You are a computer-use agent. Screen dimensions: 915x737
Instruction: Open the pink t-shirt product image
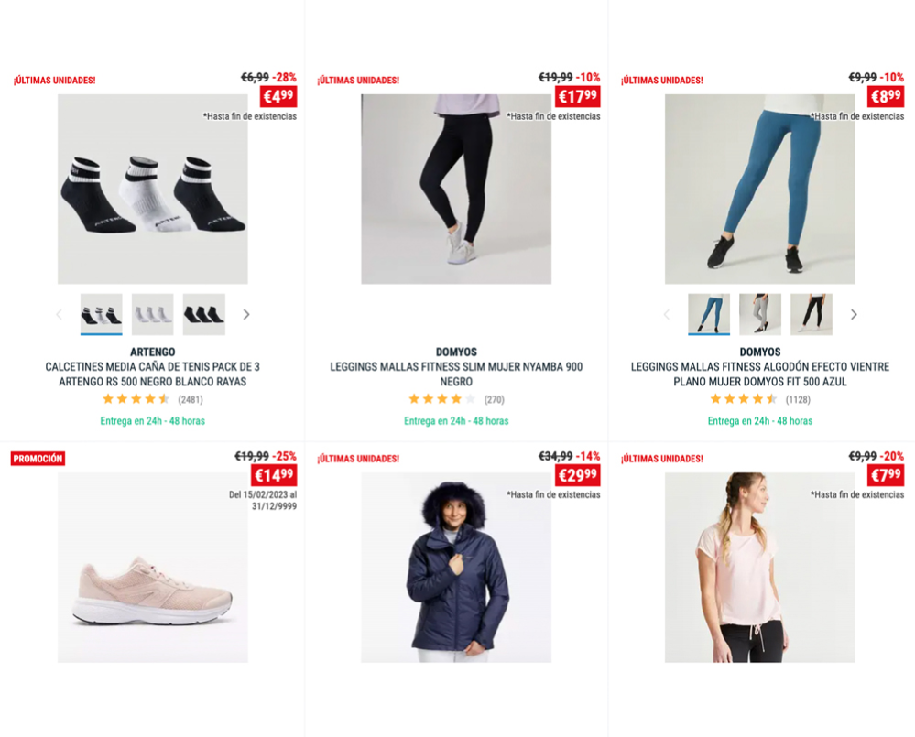pyautogui.click(x=760, y=568)
